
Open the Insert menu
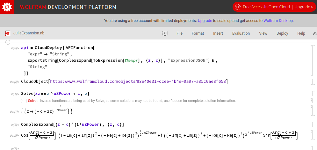click(x=218, y=33)
